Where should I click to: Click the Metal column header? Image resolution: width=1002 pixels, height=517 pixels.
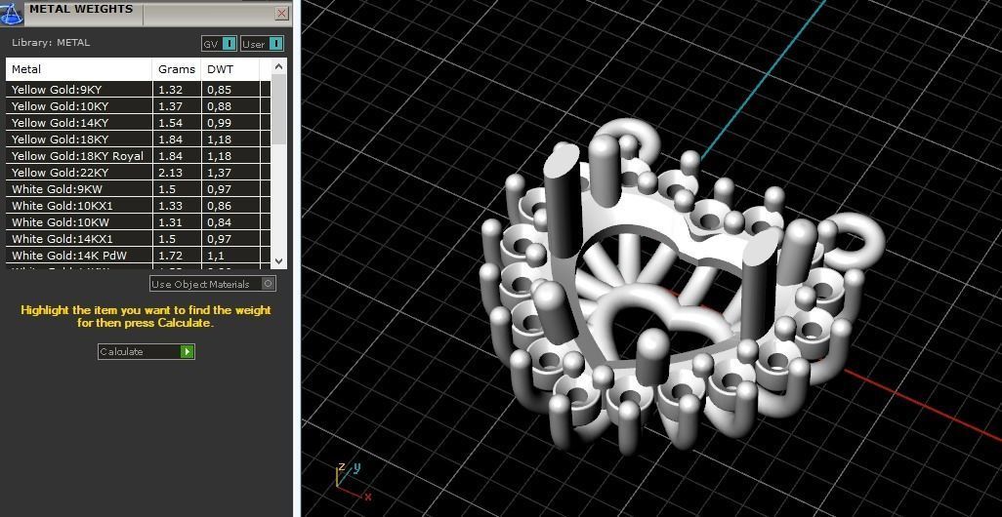pos(79,69)
